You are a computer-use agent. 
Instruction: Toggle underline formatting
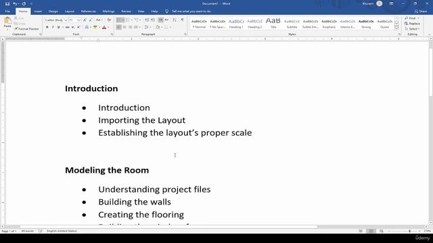59,27
